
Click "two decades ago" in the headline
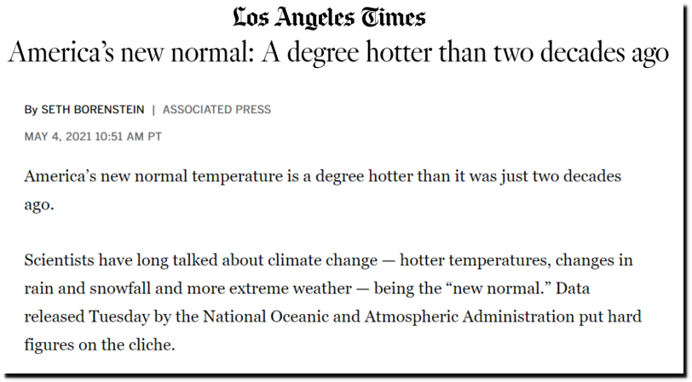coord(581,54)
